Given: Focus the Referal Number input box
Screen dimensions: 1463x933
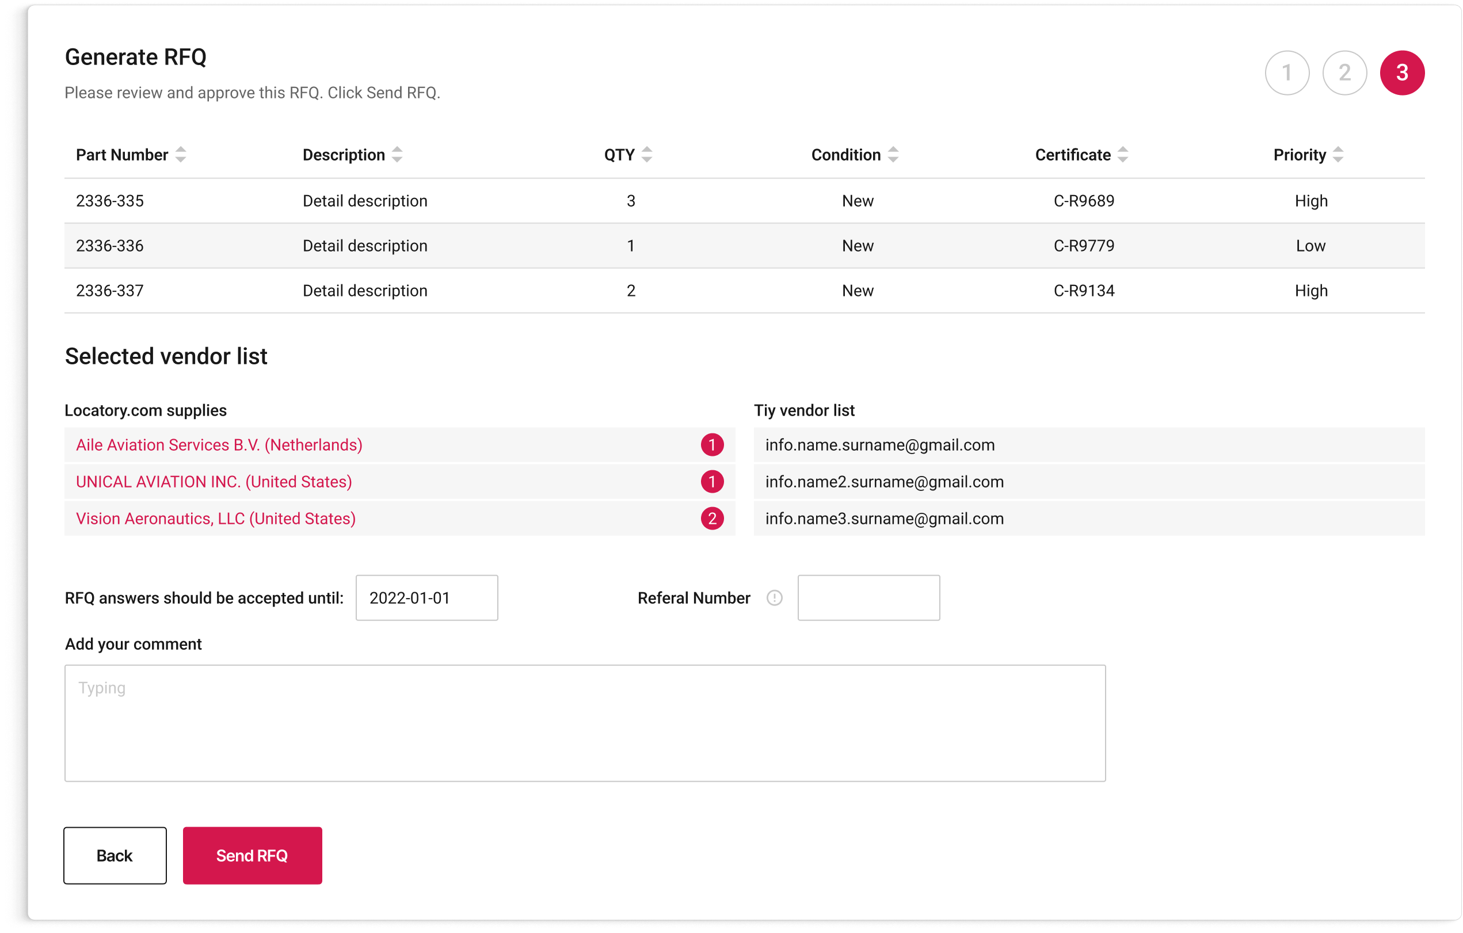Looking at the screenshot, I should [x=868, y=597].
